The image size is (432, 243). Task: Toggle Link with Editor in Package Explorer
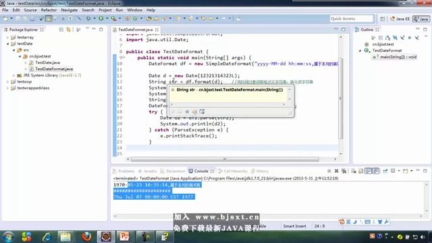pos(68,30)
